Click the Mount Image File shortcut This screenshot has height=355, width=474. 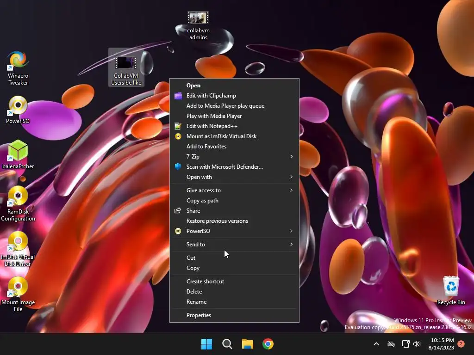(x=18, y=294)
